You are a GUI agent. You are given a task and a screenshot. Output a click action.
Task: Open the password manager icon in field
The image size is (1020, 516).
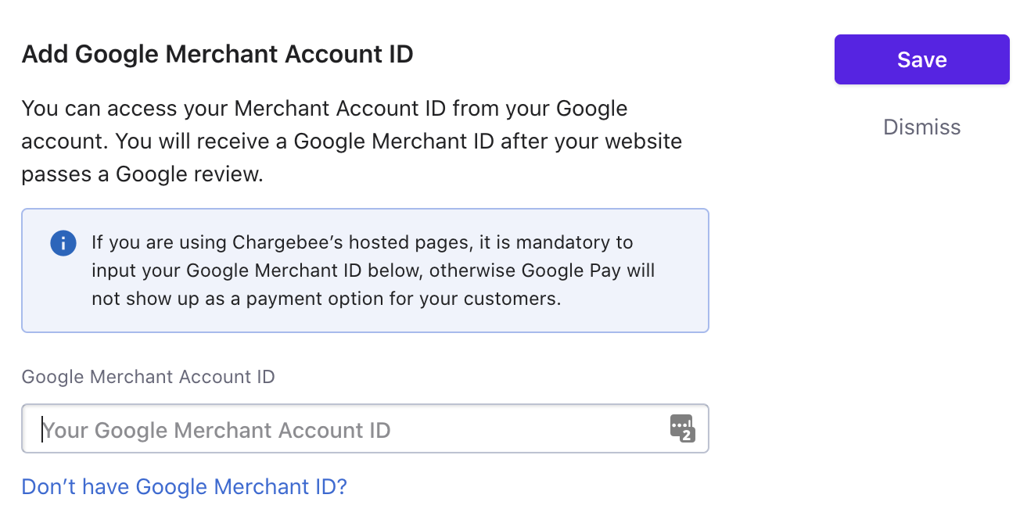tap(682, 428)
